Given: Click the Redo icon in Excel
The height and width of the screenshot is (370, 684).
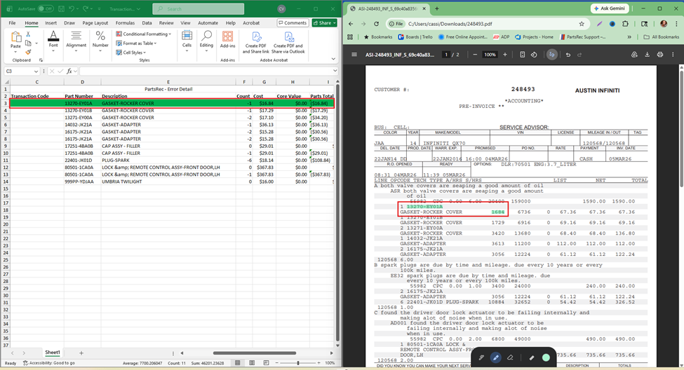Looking at the screenshot, I should (x=86, y=8).
